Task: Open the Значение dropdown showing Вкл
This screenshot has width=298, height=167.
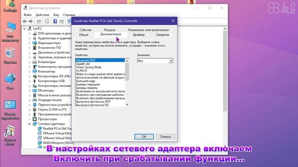Action: pyautogui.click(x=171, y=61)
